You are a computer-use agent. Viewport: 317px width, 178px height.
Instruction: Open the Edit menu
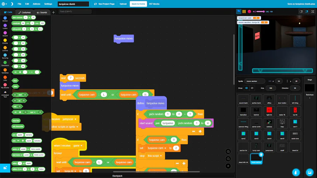(x=27, y=4)
